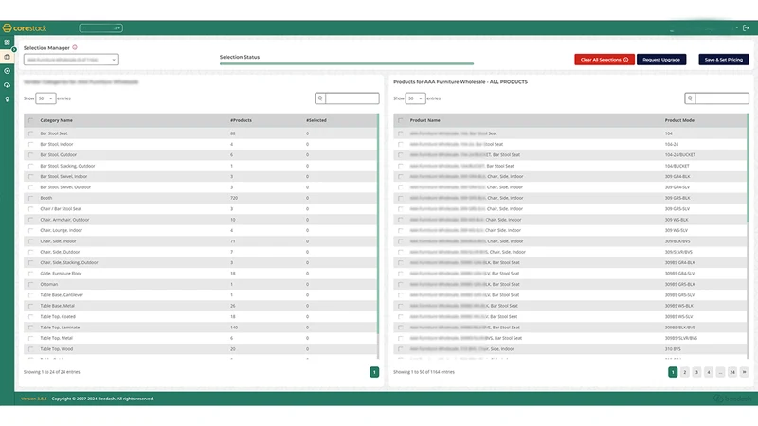Viewport: 758px width, 426px height.
Task: Expand the sidebar with the arrow toggle
Action: 14,50
